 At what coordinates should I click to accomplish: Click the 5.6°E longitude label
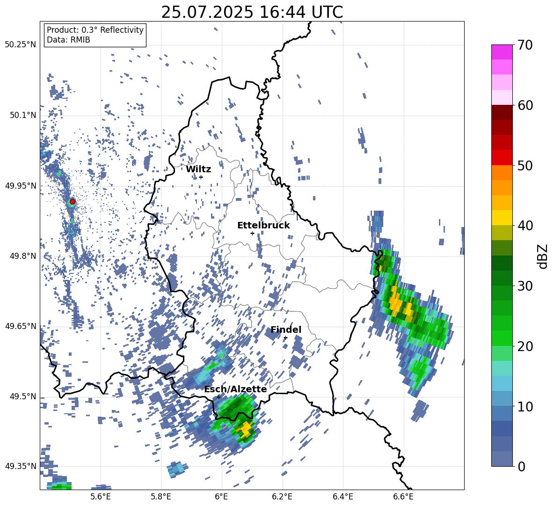pyautogui.click(x=101, y=497)
